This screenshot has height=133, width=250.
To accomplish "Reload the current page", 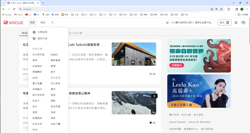I will 14,9.
